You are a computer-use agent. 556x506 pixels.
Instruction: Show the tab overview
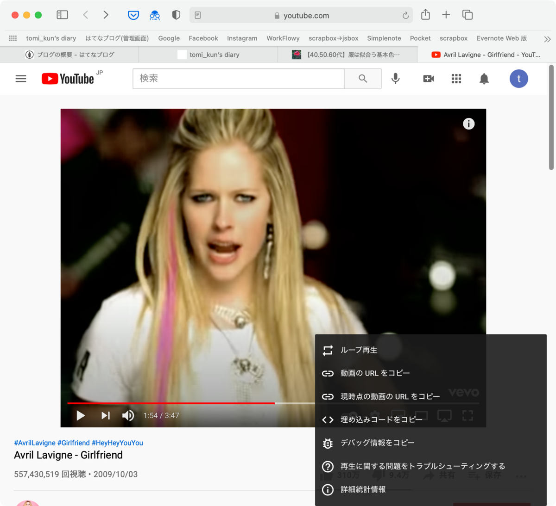pyautogui.click(x=468, y=15)
